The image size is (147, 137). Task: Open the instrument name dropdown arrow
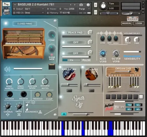(15, 5)
